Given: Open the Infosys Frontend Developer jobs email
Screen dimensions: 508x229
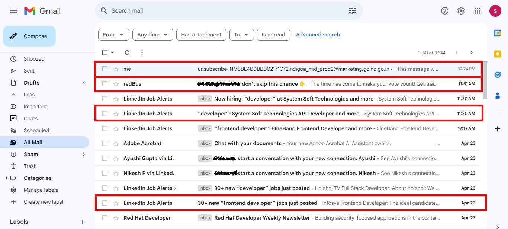Looking at the screenshot, I should coord(288,203).
